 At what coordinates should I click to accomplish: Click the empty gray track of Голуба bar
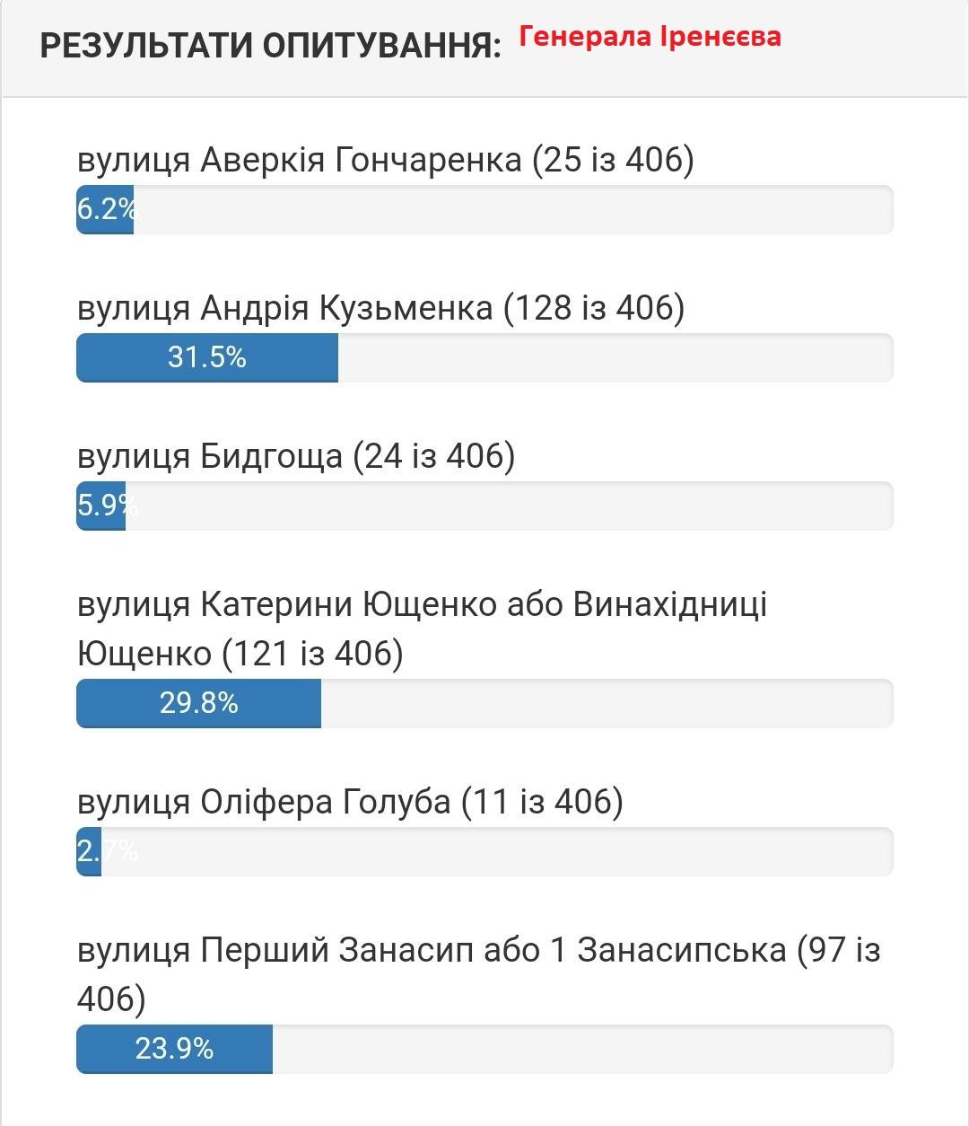496,851
